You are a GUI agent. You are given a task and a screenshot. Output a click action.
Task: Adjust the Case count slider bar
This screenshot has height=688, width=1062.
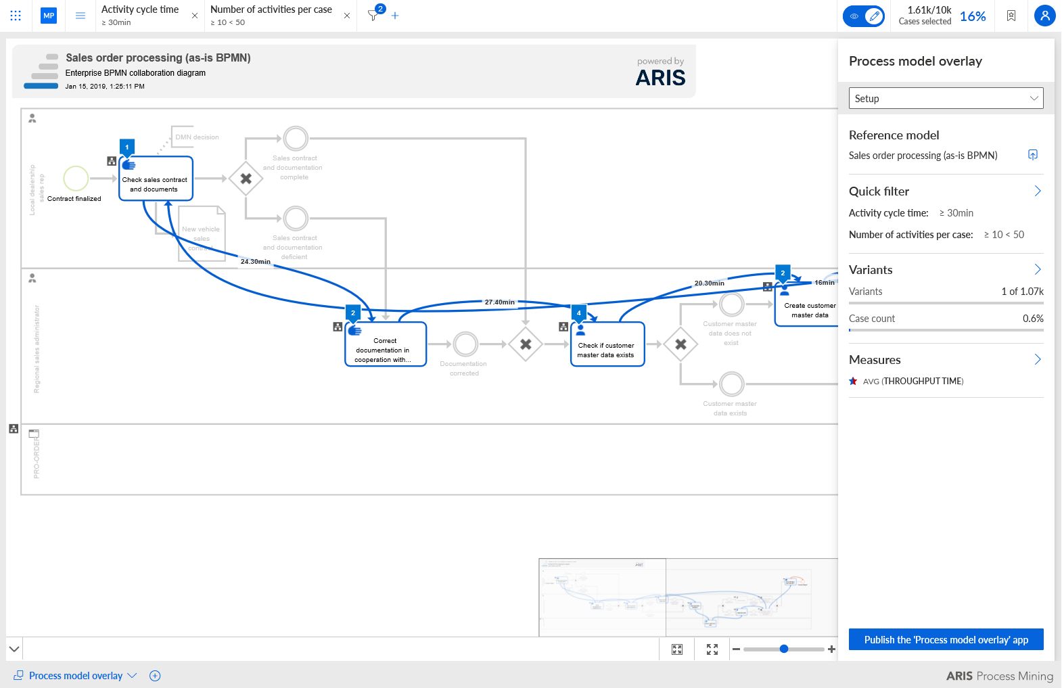coord(946,330)
